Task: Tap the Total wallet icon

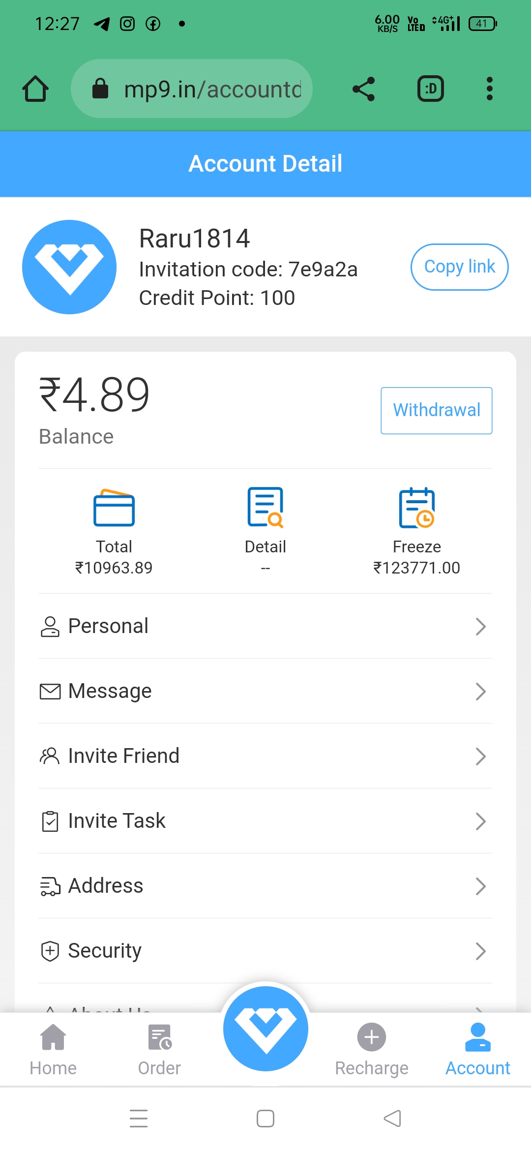Action: pyautogui.click(x=114, y=508)
